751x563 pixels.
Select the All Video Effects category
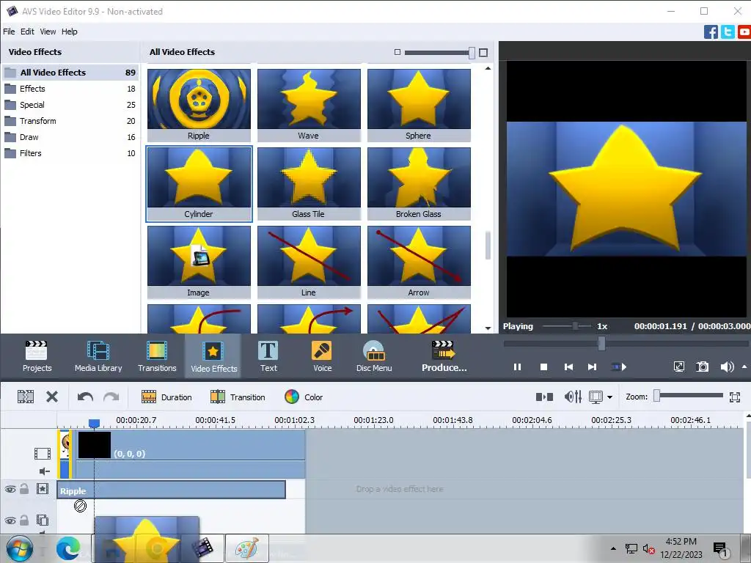(x=70, y=73)
